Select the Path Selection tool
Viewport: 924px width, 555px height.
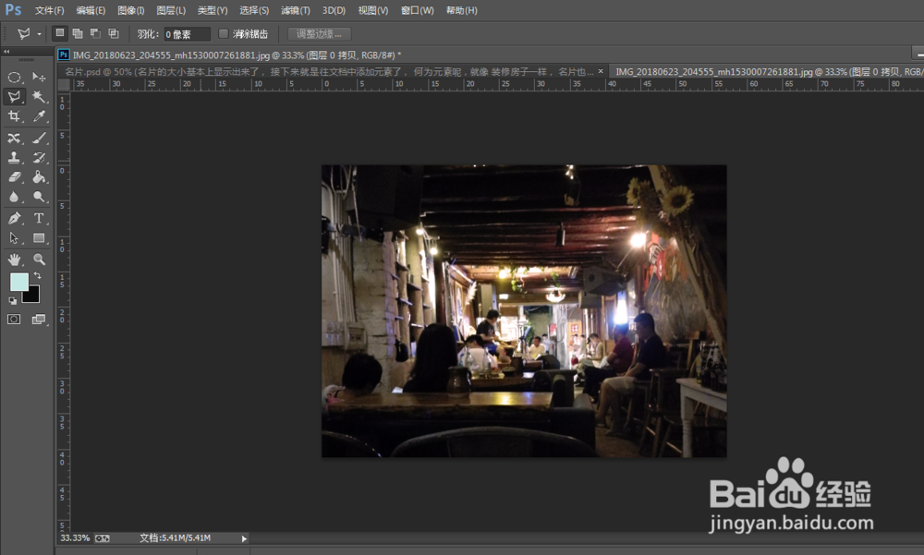tap(14, 238)
